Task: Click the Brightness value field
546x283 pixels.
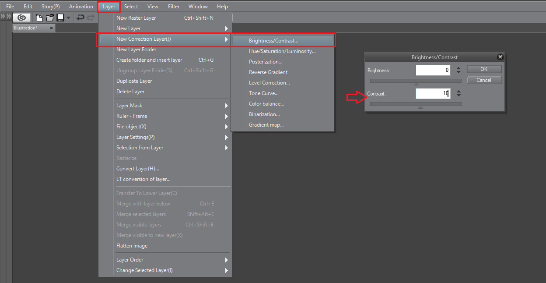Action: pyautogui.click(x=433, y=70)
